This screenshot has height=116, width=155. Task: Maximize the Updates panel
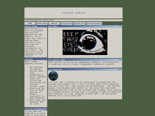coord(45,59)
